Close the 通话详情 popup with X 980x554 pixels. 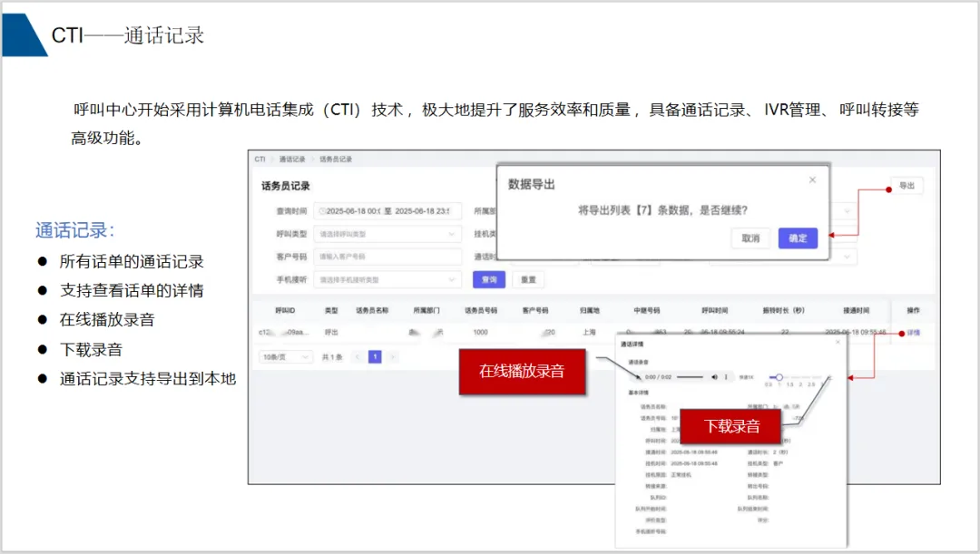pyautogui.click(x=838, y=342)
